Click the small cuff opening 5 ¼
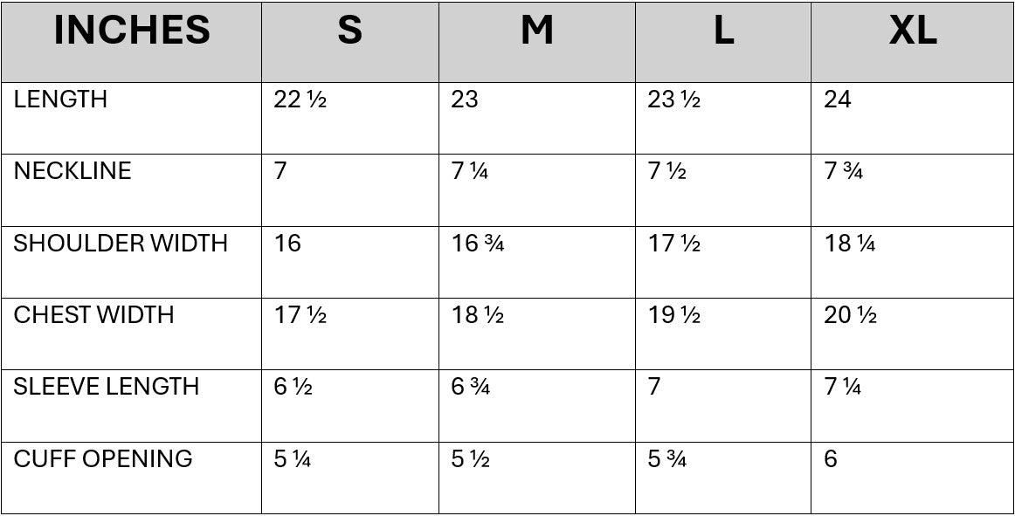 click(x=293, y=458)
